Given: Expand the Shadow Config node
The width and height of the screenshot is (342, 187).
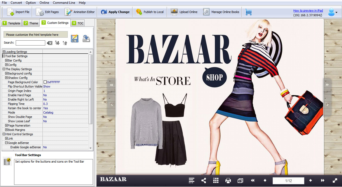Looking at the screenshot, I should [x=7, y=78].
